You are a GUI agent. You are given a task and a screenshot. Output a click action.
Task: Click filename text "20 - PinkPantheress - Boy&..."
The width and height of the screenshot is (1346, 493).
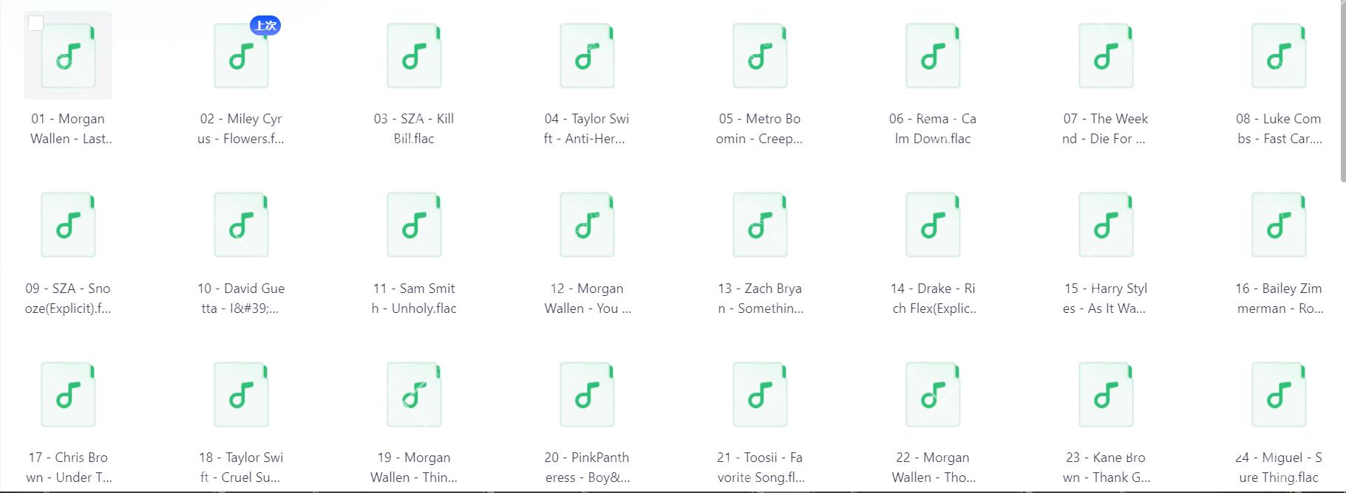coord(587,467)
